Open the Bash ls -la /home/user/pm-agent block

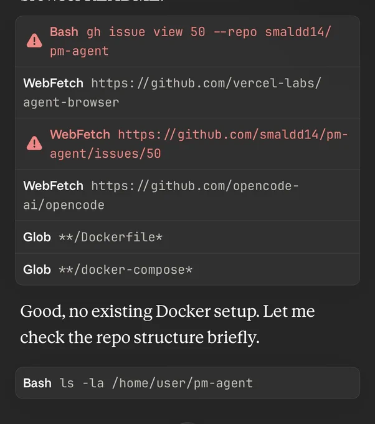click(187, 383)
